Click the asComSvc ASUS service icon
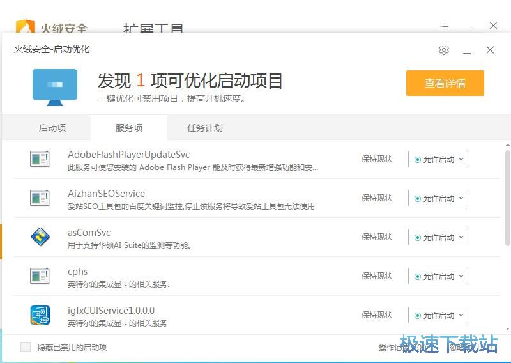Viewport: 511px width, 363px height. (40, 237)
